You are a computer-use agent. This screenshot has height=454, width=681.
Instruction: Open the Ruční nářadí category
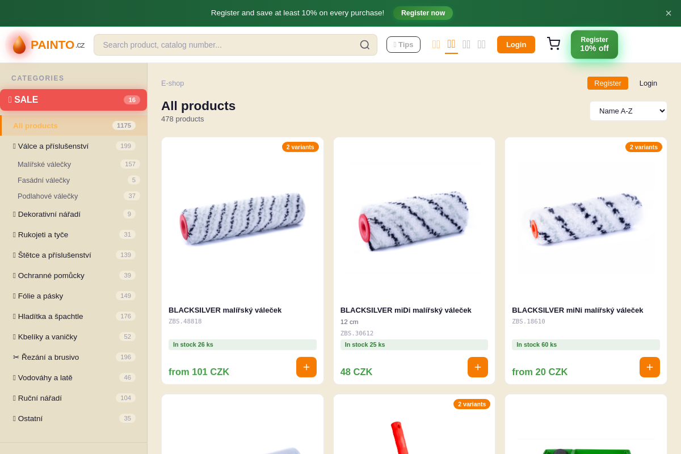[74, 398]
